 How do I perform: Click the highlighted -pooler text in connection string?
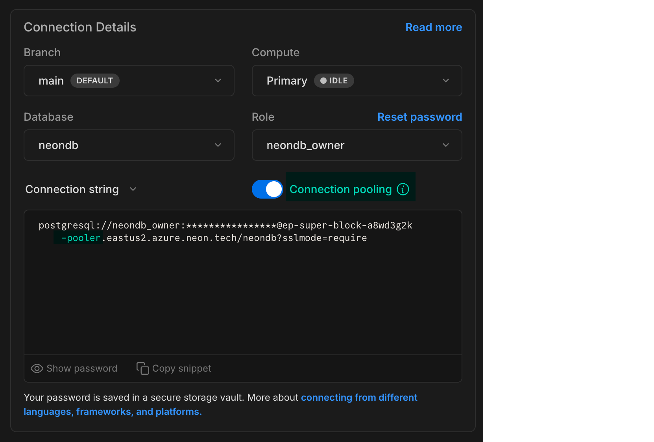81,238
